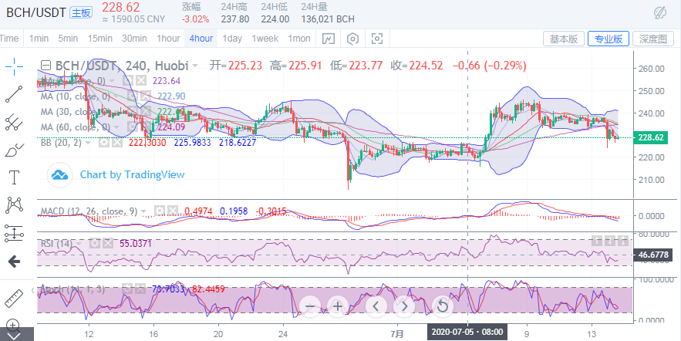The image size is (681, 341).
Task: Select the brush drawing tool
Action: coord(14,150)
